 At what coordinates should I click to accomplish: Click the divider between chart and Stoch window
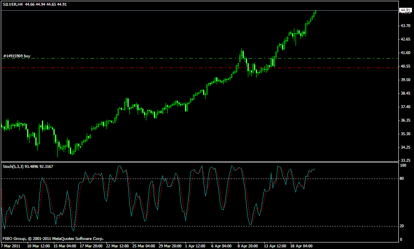click(x=200, y=162)
